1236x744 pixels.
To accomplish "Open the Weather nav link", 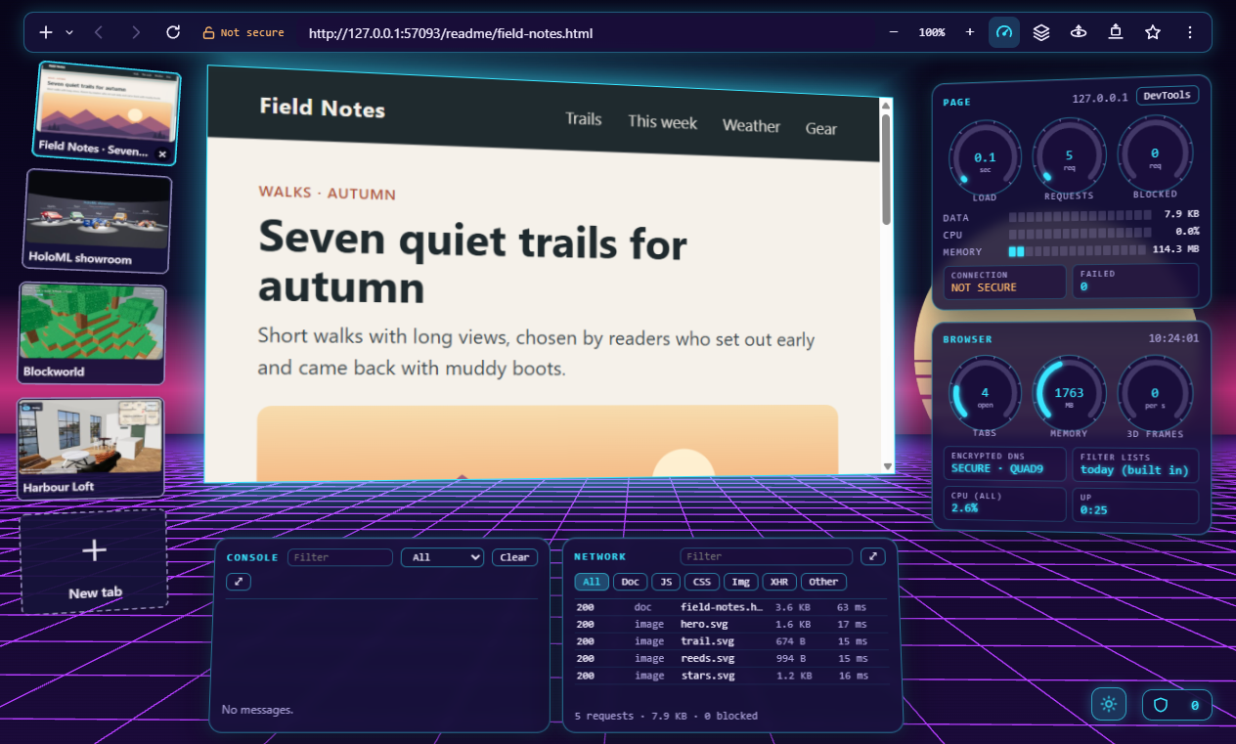I will click(x=751, y=126).
